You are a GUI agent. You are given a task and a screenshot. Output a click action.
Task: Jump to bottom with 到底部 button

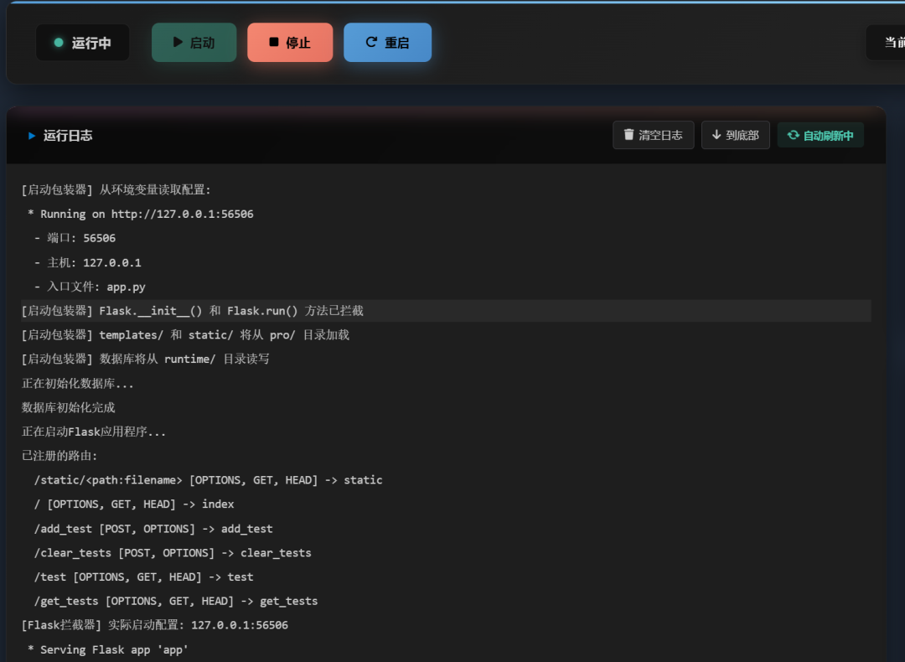pyautogui.click(x=736, y=135)
